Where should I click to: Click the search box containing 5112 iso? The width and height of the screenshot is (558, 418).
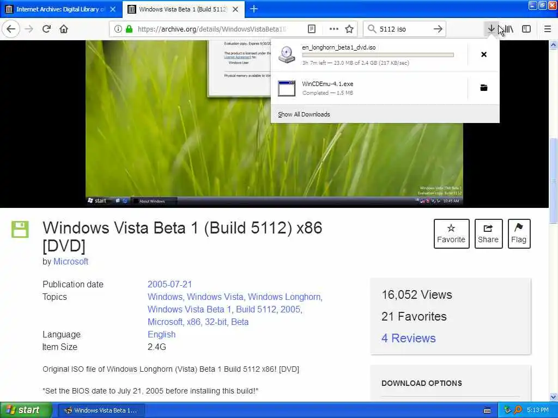point(404,29)
